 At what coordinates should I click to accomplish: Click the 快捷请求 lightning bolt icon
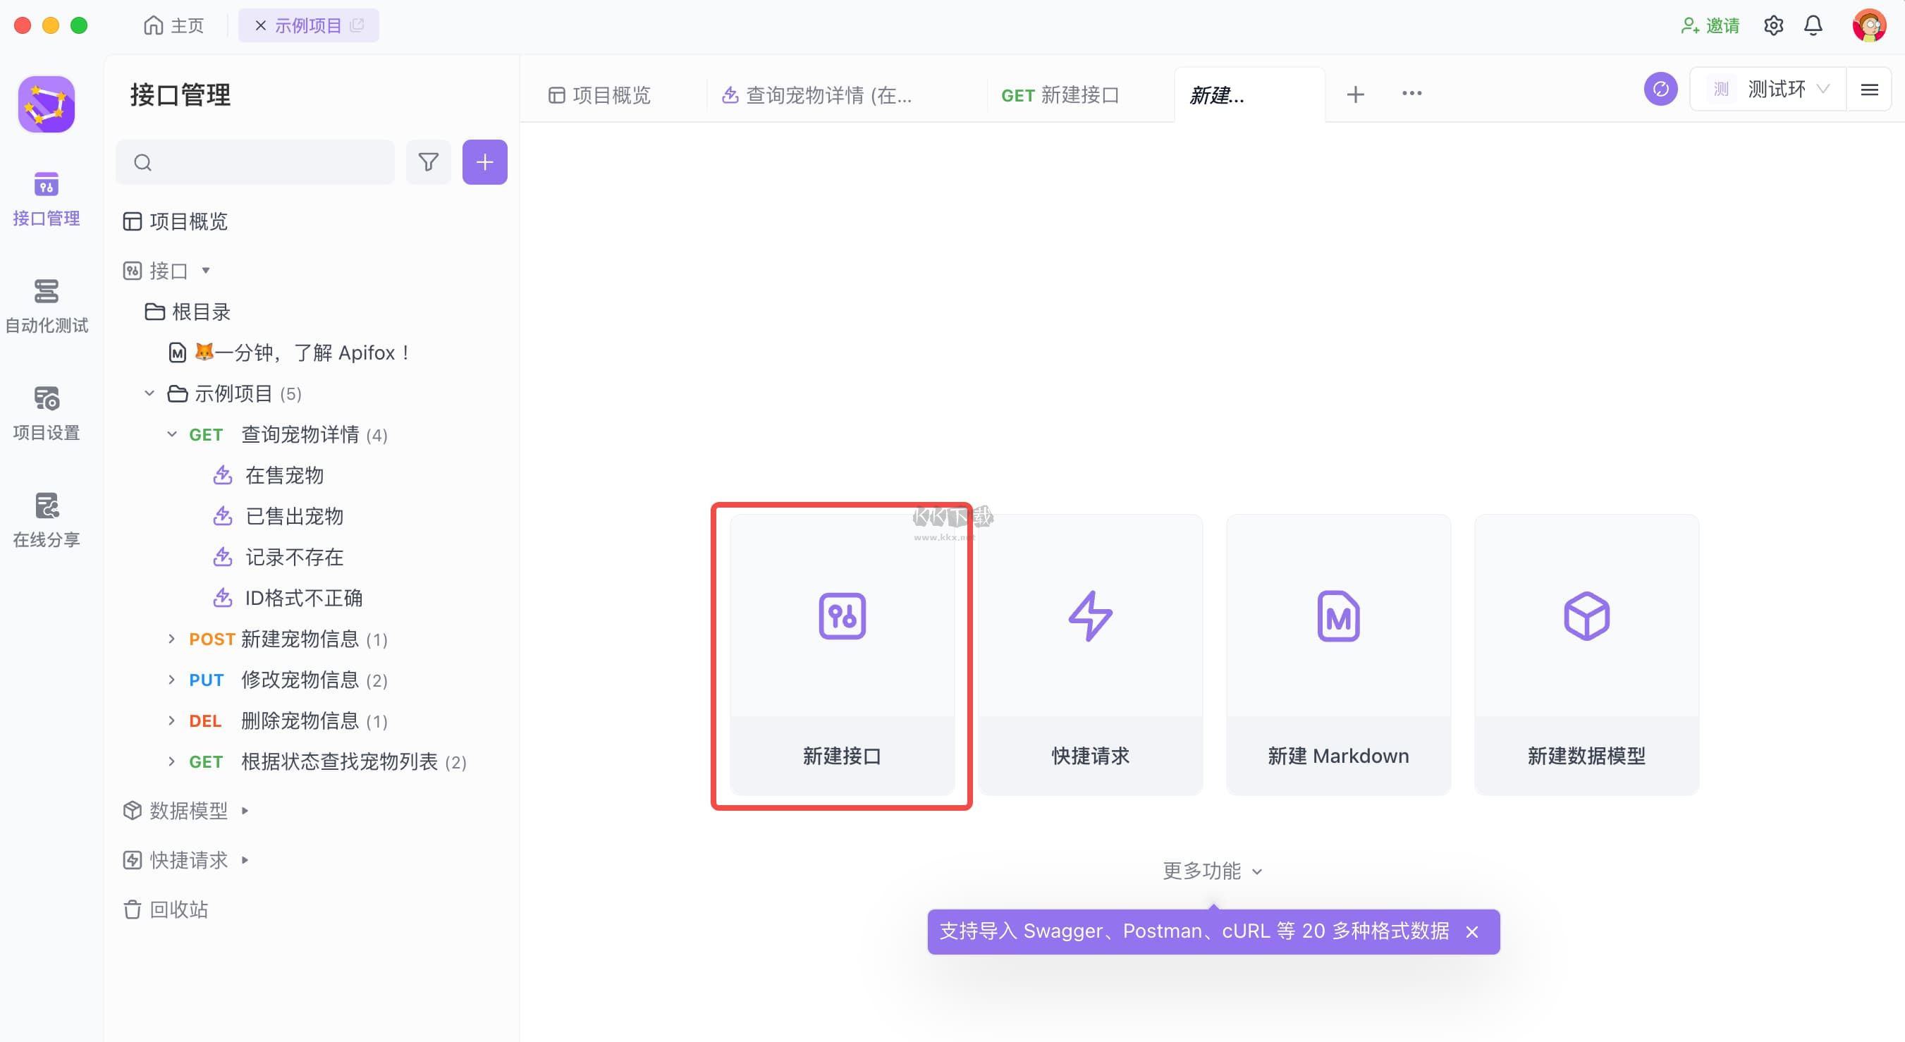[x=1089, y=615]
